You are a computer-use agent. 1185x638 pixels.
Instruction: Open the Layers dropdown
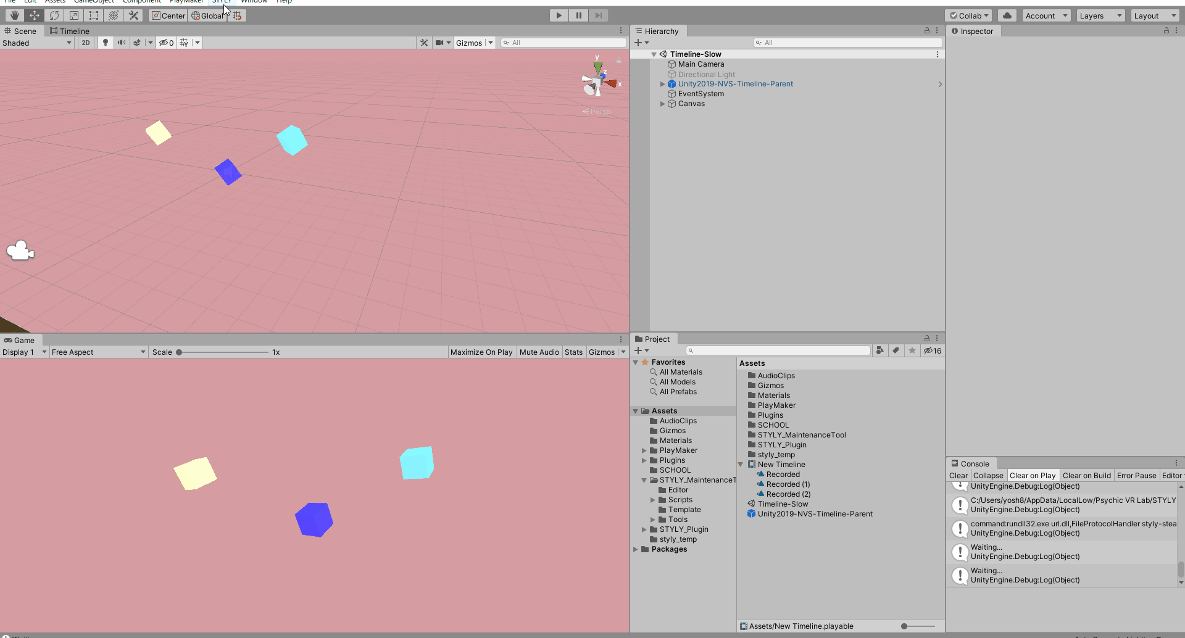(1100, 15)
